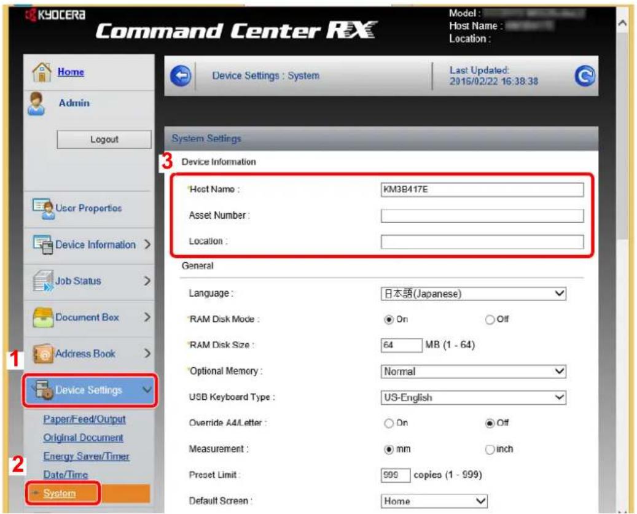Click the Document Box icon
This screenshot has width=637, height=514.
[42, 317]
